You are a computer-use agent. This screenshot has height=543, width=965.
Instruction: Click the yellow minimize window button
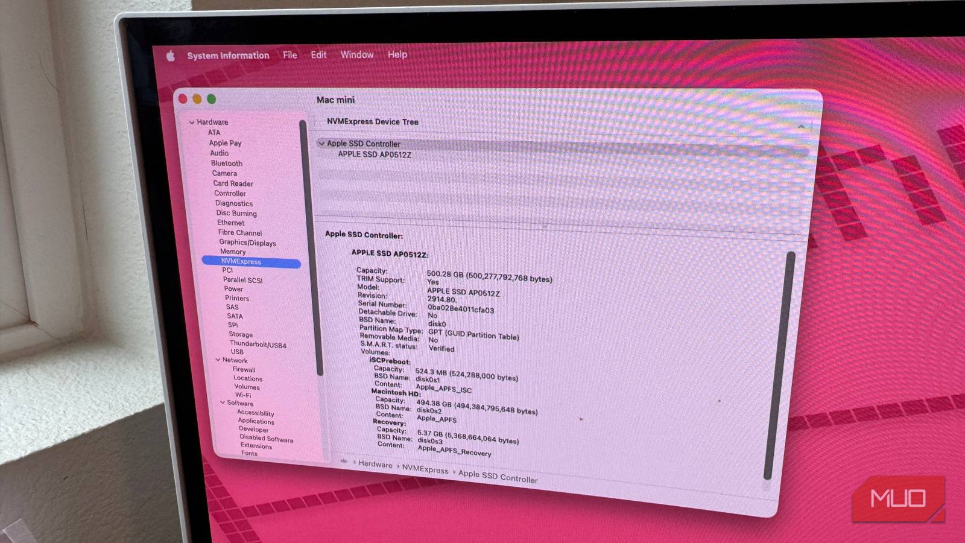(x=197, y=99)
